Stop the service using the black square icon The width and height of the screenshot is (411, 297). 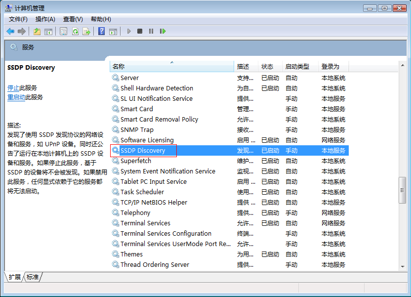pos(139,31)
